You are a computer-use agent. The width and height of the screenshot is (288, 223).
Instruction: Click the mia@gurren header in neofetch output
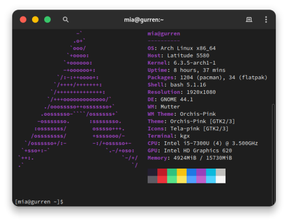(x=164, y=34)
